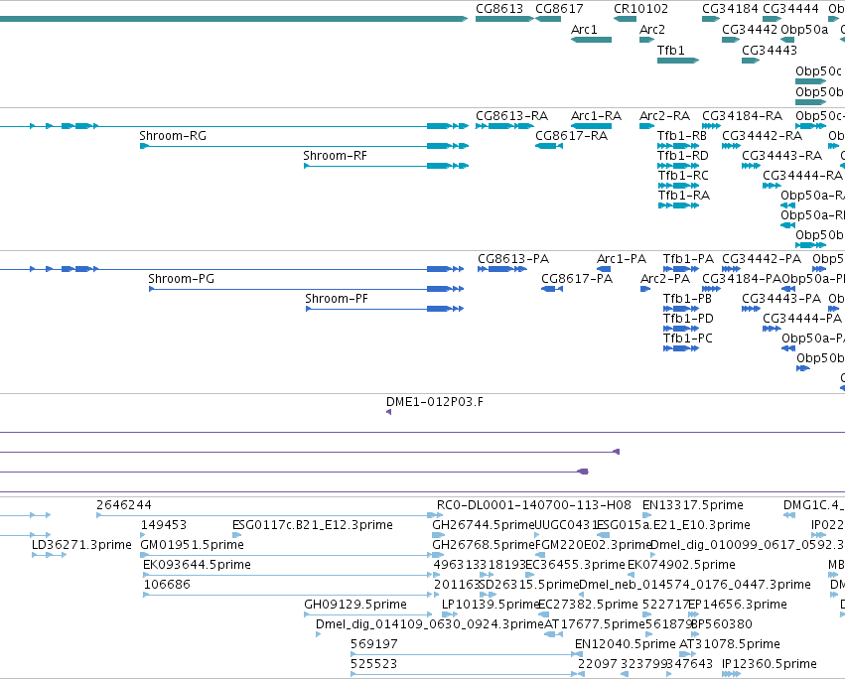Click the EN13317.5prime EST label
This screenshot has height=679, width=845.
(692, 505)
